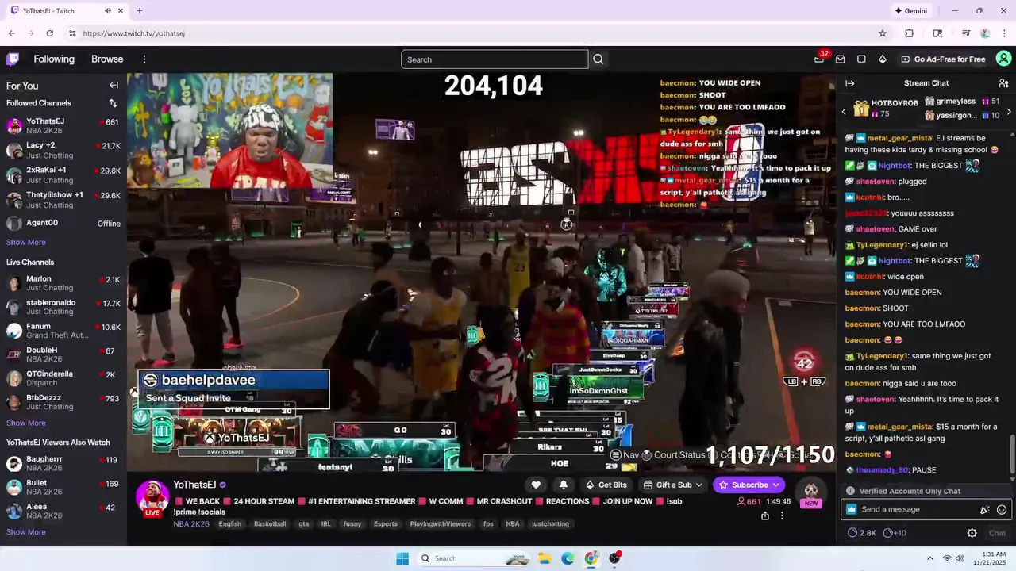Open Twitch messages envelope icon

coord(840,59)
